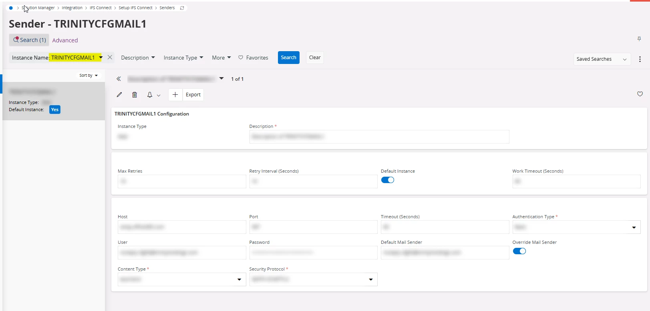The width and height of the screenshot is (650, 311).
Task: Go to Senders breadcrumb
Action: point(167,8)
